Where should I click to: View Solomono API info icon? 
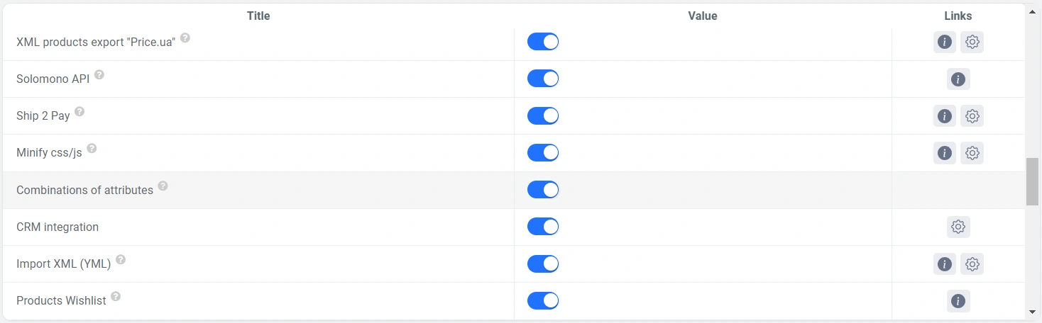(958, 79)
